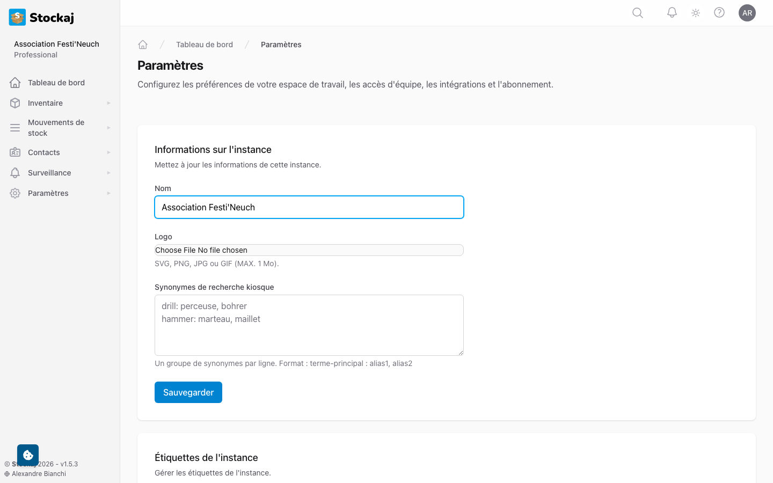Focus the Nom input field
The height and width of the screenshot is (483, 773).
pos(309,207)
